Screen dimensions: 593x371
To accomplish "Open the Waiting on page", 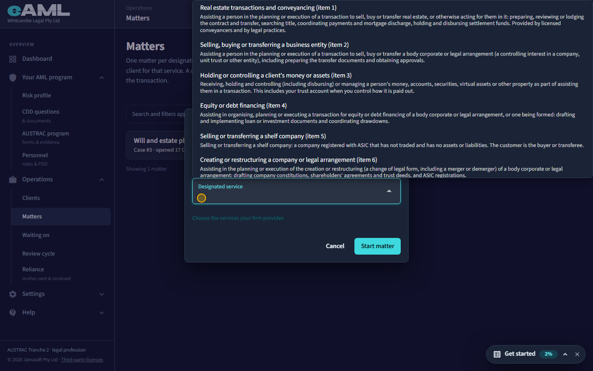I will point(61,235).
